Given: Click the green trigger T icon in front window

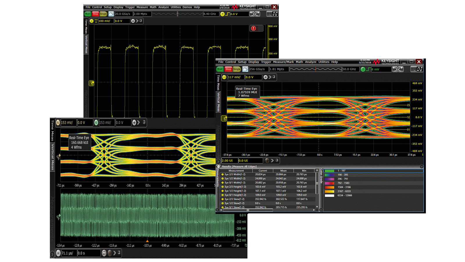Looking at the screenshot, I should point(363,69).
